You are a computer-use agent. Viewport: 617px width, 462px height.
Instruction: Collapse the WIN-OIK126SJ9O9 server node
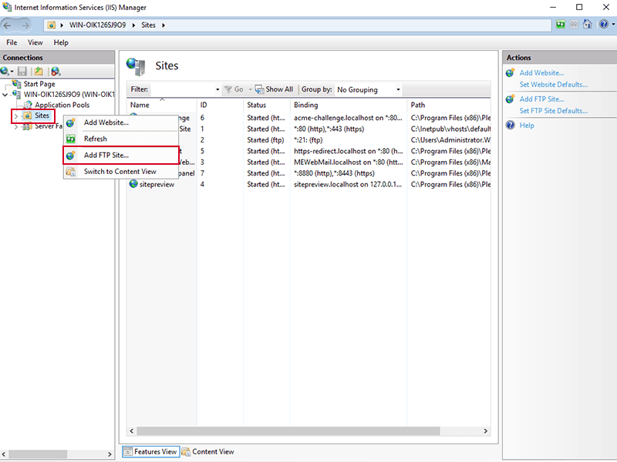click(x=5, y=95)
